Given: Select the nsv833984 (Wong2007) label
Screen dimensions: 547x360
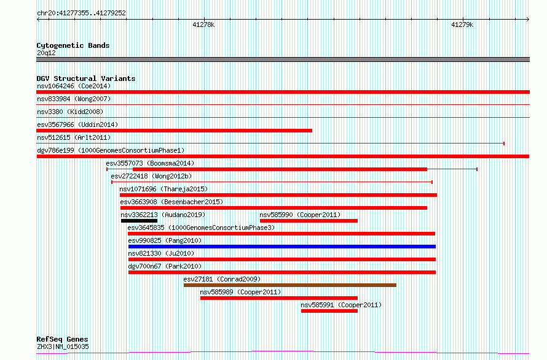Looking at the screenshot, I should click(x=74, y=99).
